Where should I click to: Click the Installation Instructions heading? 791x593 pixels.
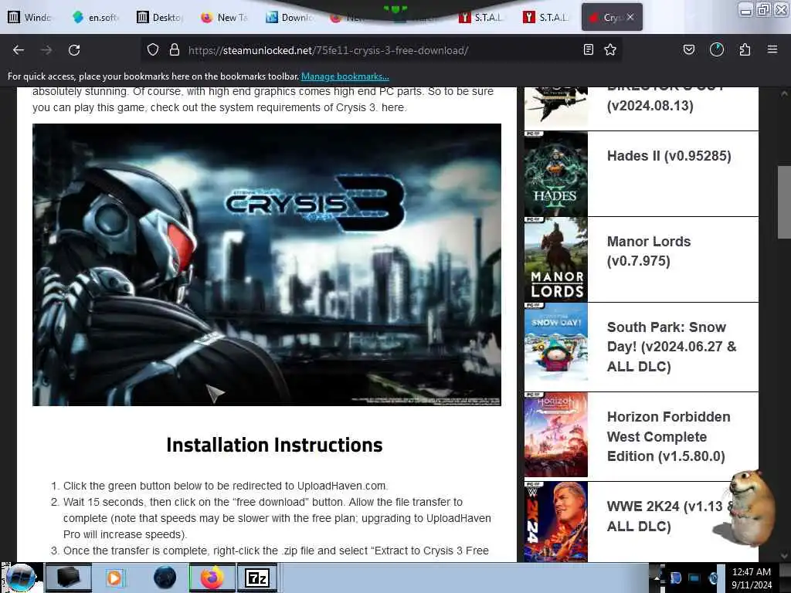click(274, 445)
